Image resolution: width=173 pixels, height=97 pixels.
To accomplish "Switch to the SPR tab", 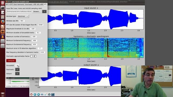I will [35, 4].
